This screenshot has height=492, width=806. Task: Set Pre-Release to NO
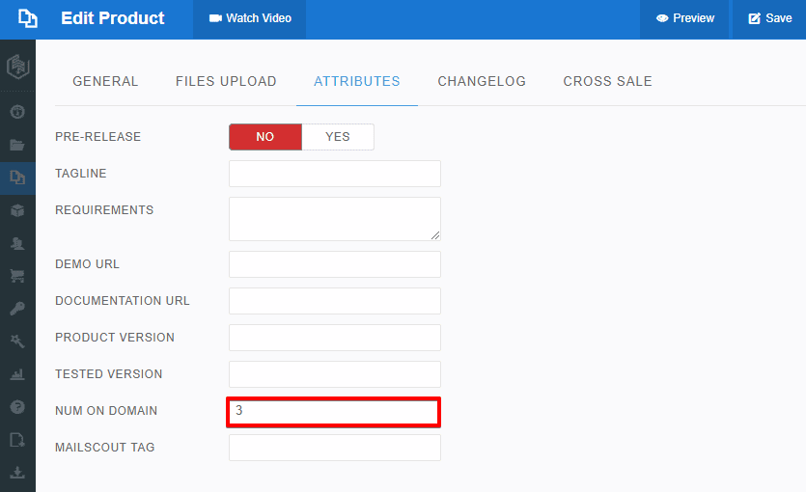click(x=265, y=137)
